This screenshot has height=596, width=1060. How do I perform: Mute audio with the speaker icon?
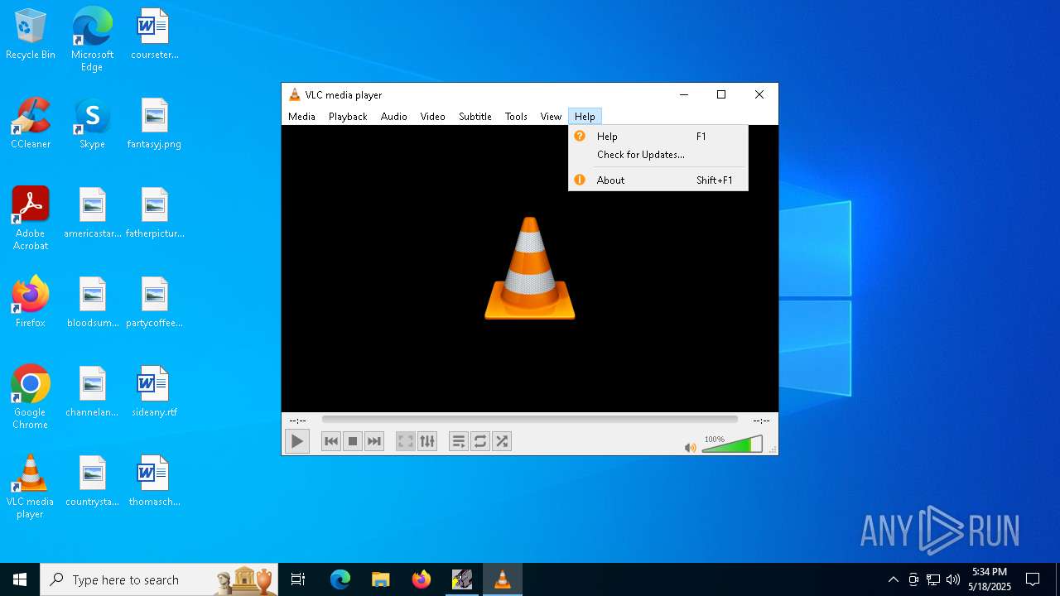[x=690, y=448]
